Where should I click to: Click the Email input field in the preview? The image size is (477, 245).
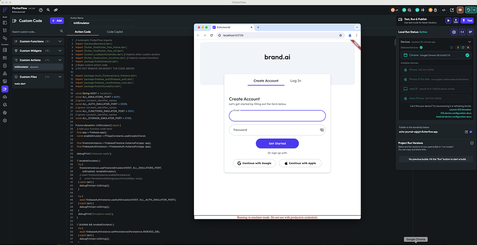tap(277, 116)
